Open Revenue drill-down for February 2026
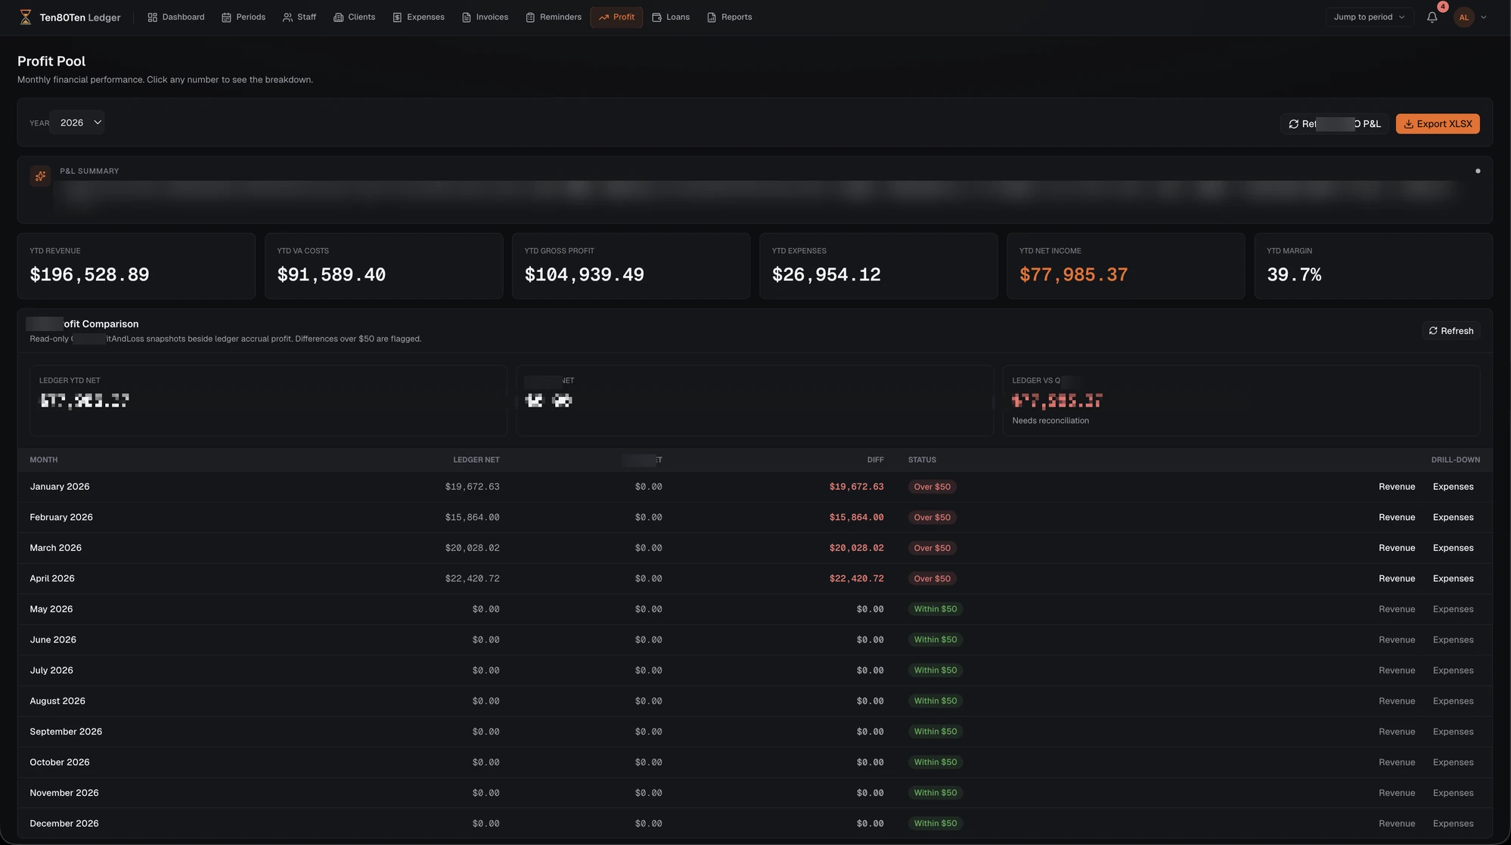The image size is (1511, 845). click(1397, 517)
